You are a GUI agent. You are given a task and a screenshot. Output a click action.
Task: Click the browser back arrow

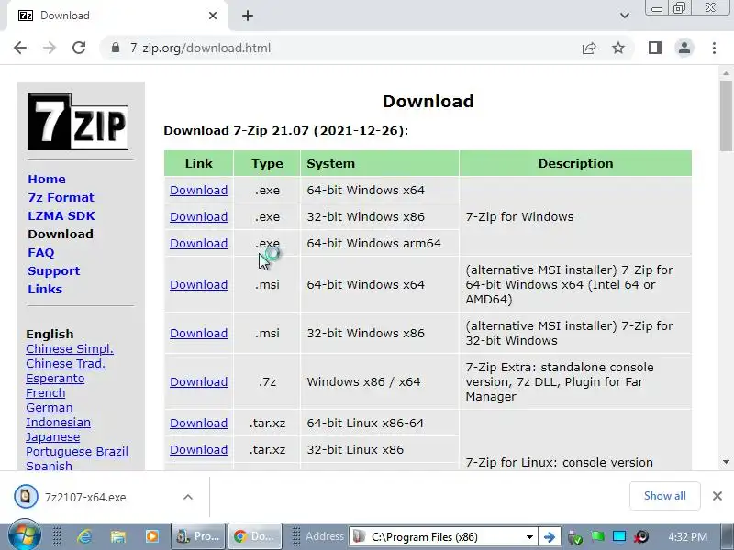pos(20,48)
